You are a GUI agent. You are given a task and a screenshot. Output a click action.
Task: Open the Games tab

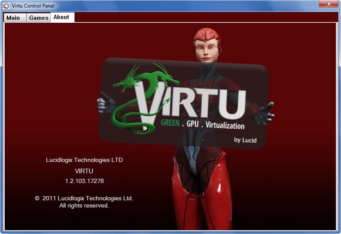[x=38, y=18]
